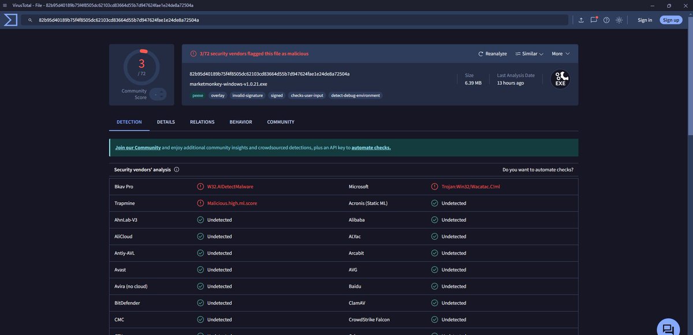This screenshot has height=335, width=693.
Task: Click the CrowdStrike Falcon vendor name
Action: click(x=369, y=319)
